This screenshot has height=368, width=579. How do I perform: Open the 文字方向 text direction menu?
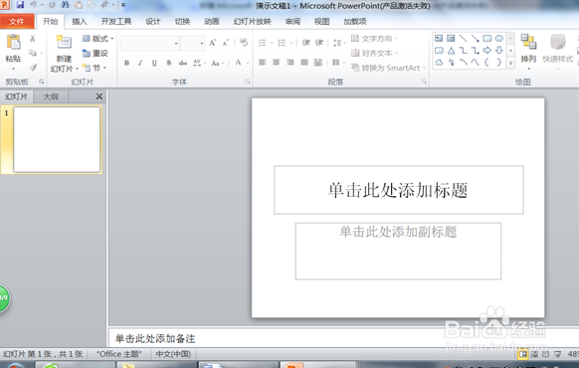374,39
